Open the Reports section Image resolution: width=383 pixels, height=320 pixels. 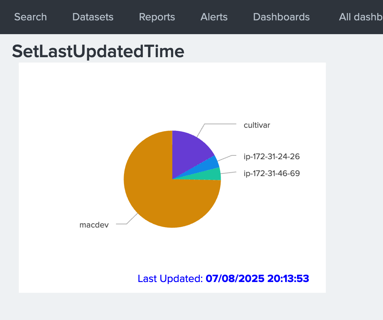coord(157,17)
